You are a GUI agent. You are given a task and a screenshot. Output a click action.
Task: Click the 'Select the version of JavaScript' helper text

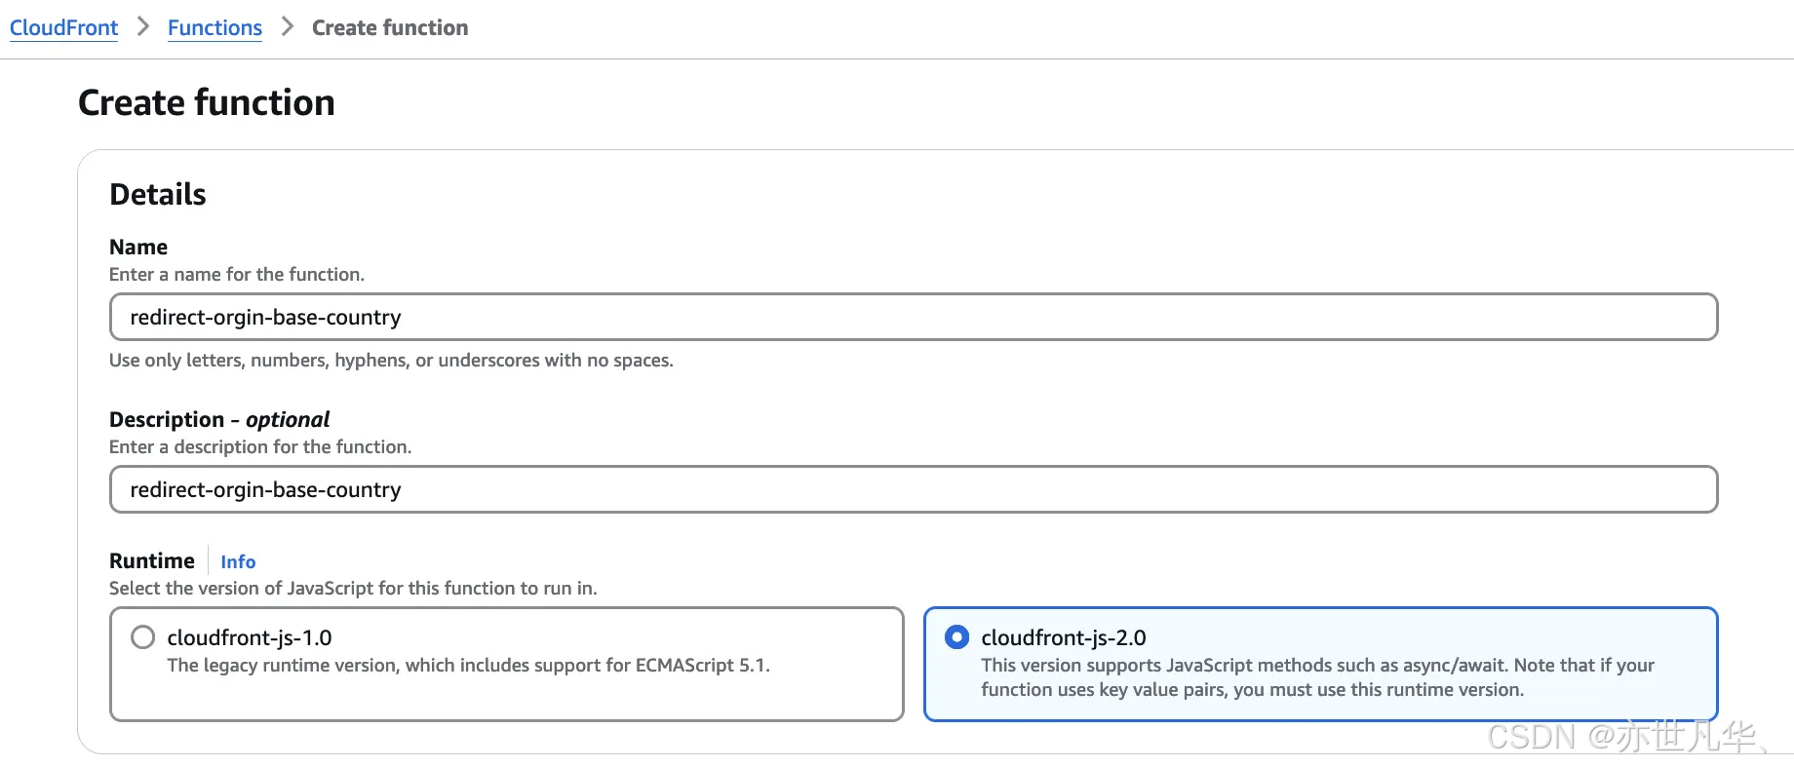353,588
